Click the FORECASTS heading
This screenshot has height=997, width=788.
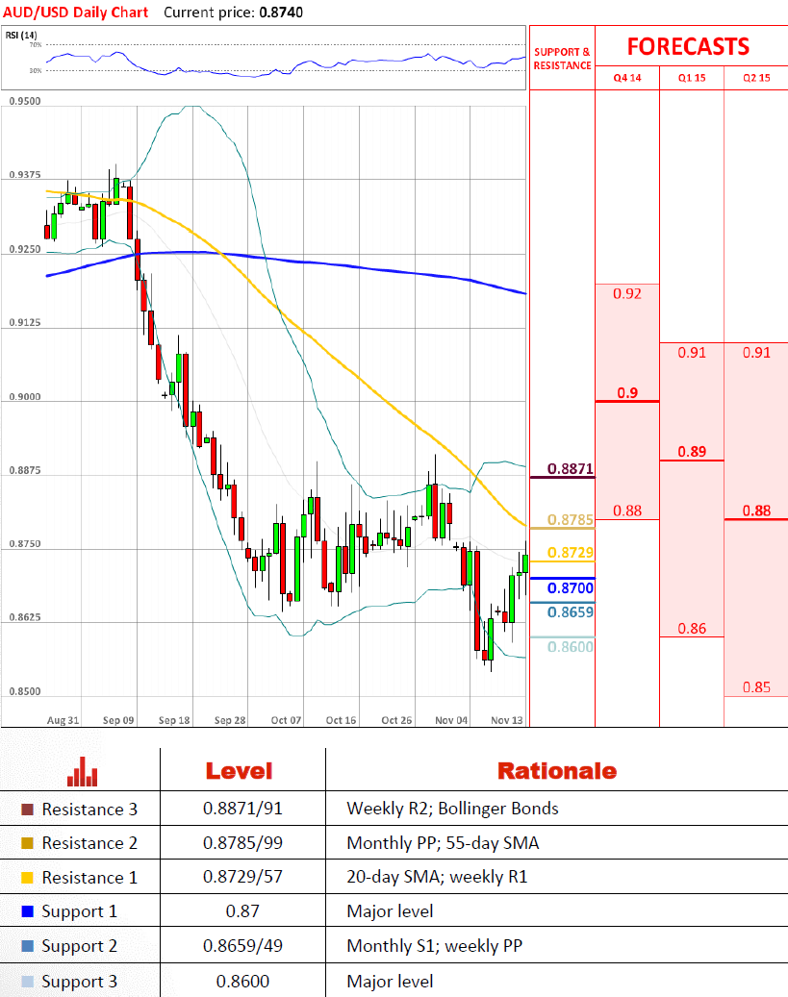(688, 46)
